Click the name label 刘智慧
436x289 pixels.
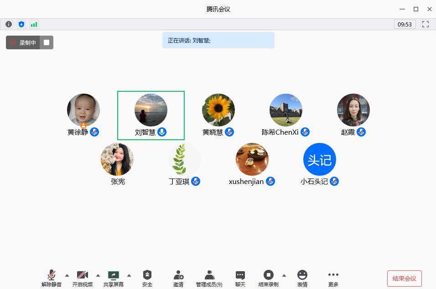(x=145, y=132)
